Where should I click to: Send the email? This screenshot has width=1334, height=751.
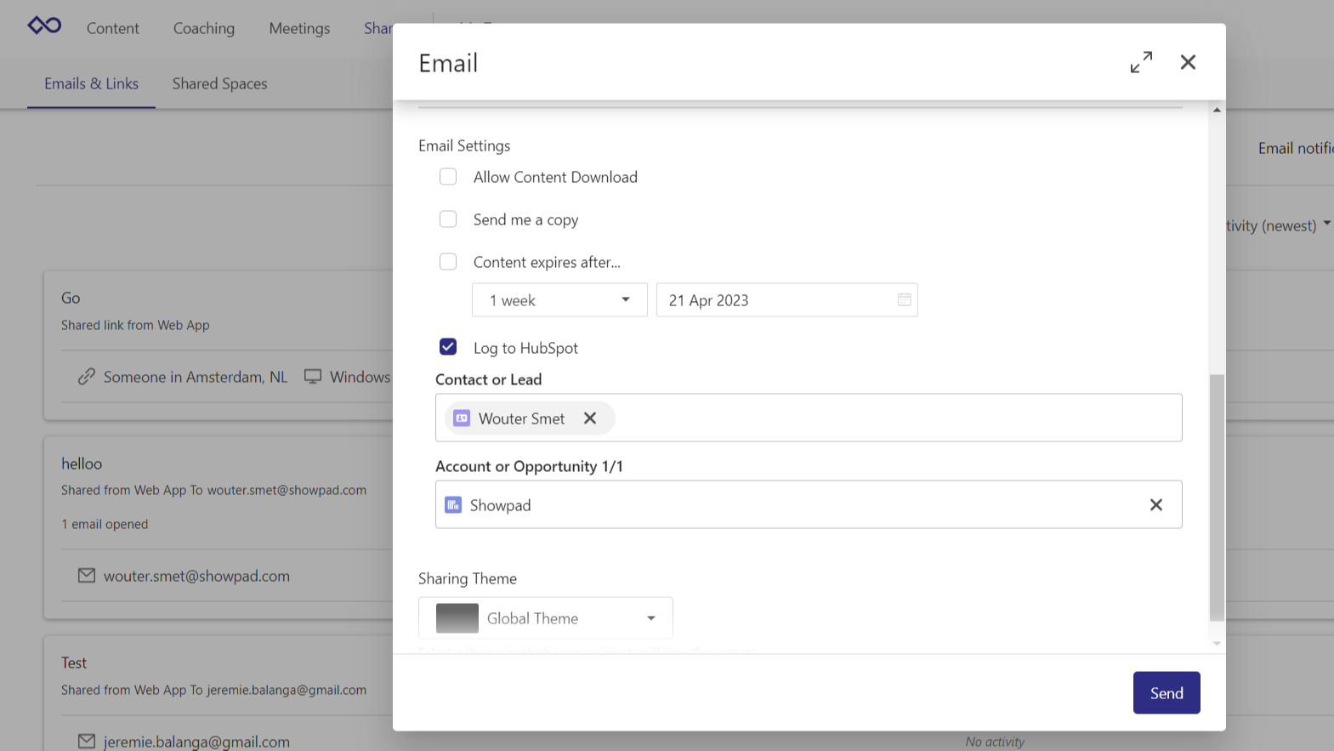point(1167,693)
